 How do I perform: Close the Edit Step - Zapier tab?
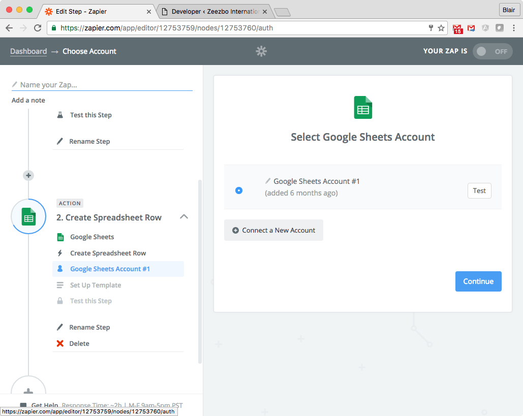(149, 12)
